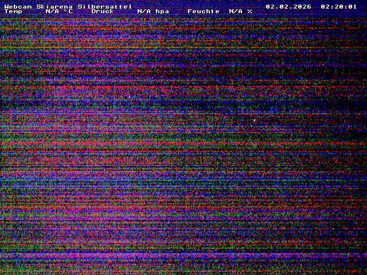The height and width of the screenshot is (275, 367).
Task: Click the 'N/A °C' temperature value
Action: (60, 11)
